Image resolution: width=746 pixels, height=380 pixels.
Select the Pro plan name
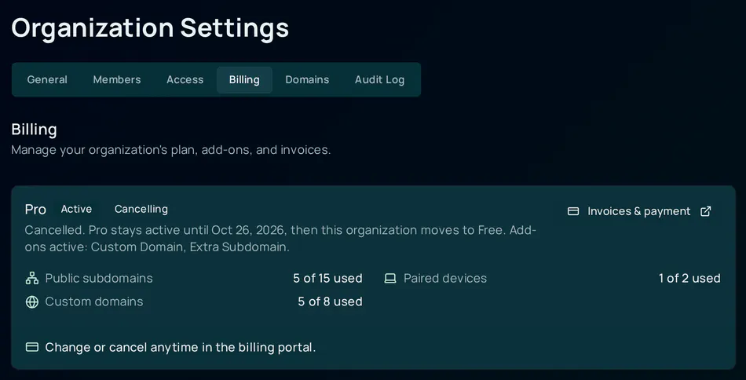[35, 210]
